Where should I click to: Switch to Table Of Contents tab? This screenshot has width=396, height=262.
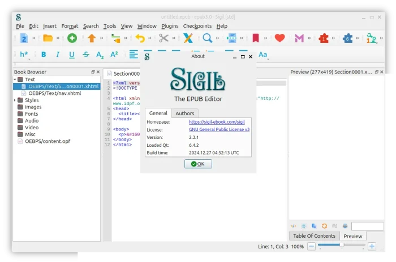click(x=314, y=236)
